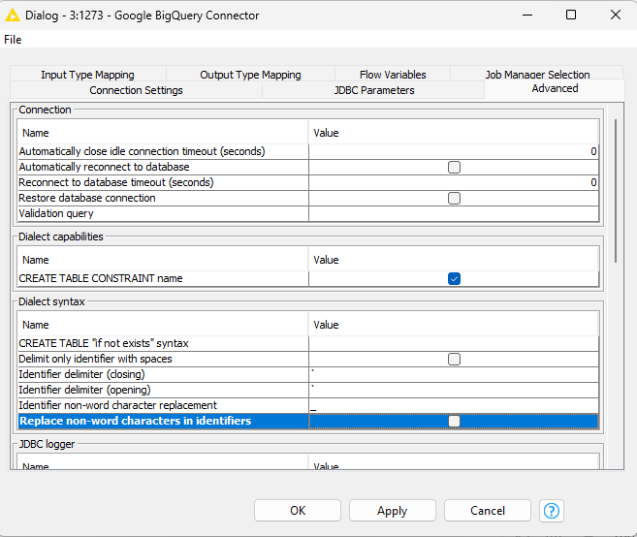The height and width of the screenshot is (537, 637).
Task: Select the Input Type Mapping tab
Action: [87, 75]
